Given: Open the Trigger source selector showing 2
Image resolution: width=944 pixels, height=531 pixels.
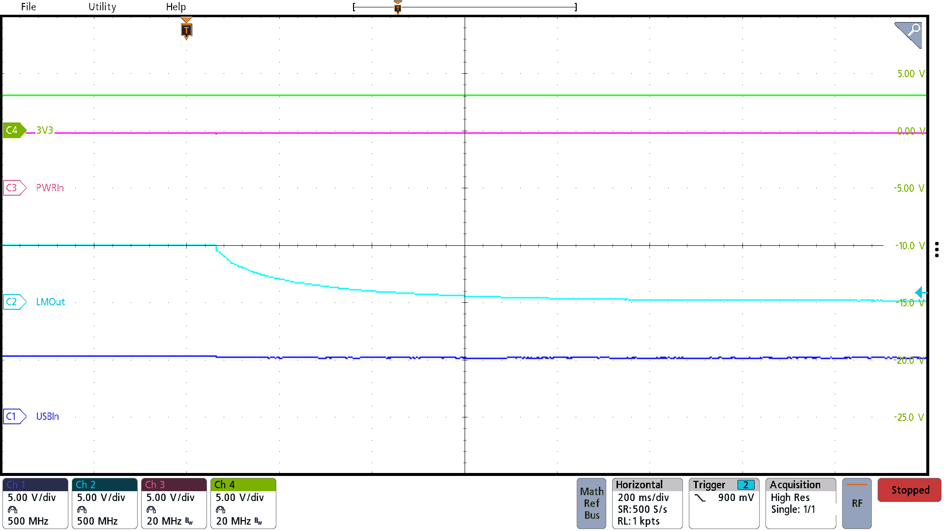Looking at the screenshot, I should (745, 484).
